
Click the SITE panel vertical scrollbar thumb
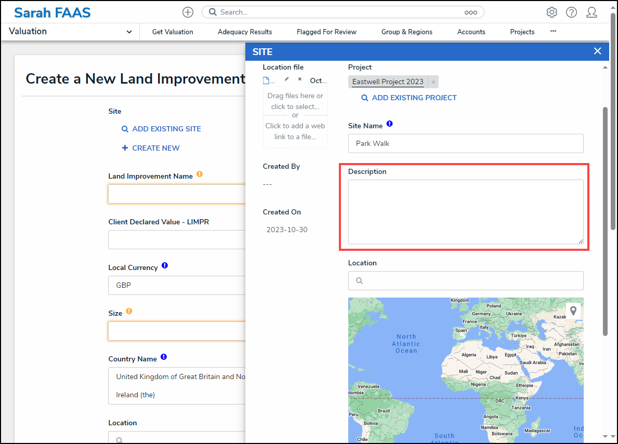pos(605,221)
